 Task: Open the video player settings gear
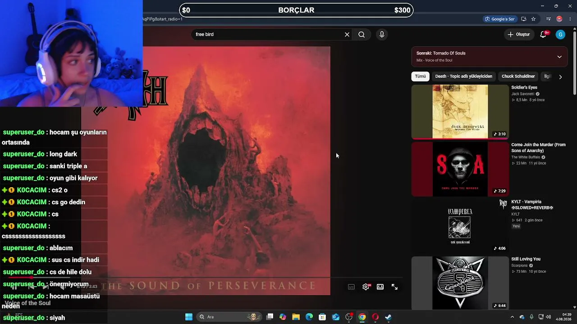[x=366, y=287]
